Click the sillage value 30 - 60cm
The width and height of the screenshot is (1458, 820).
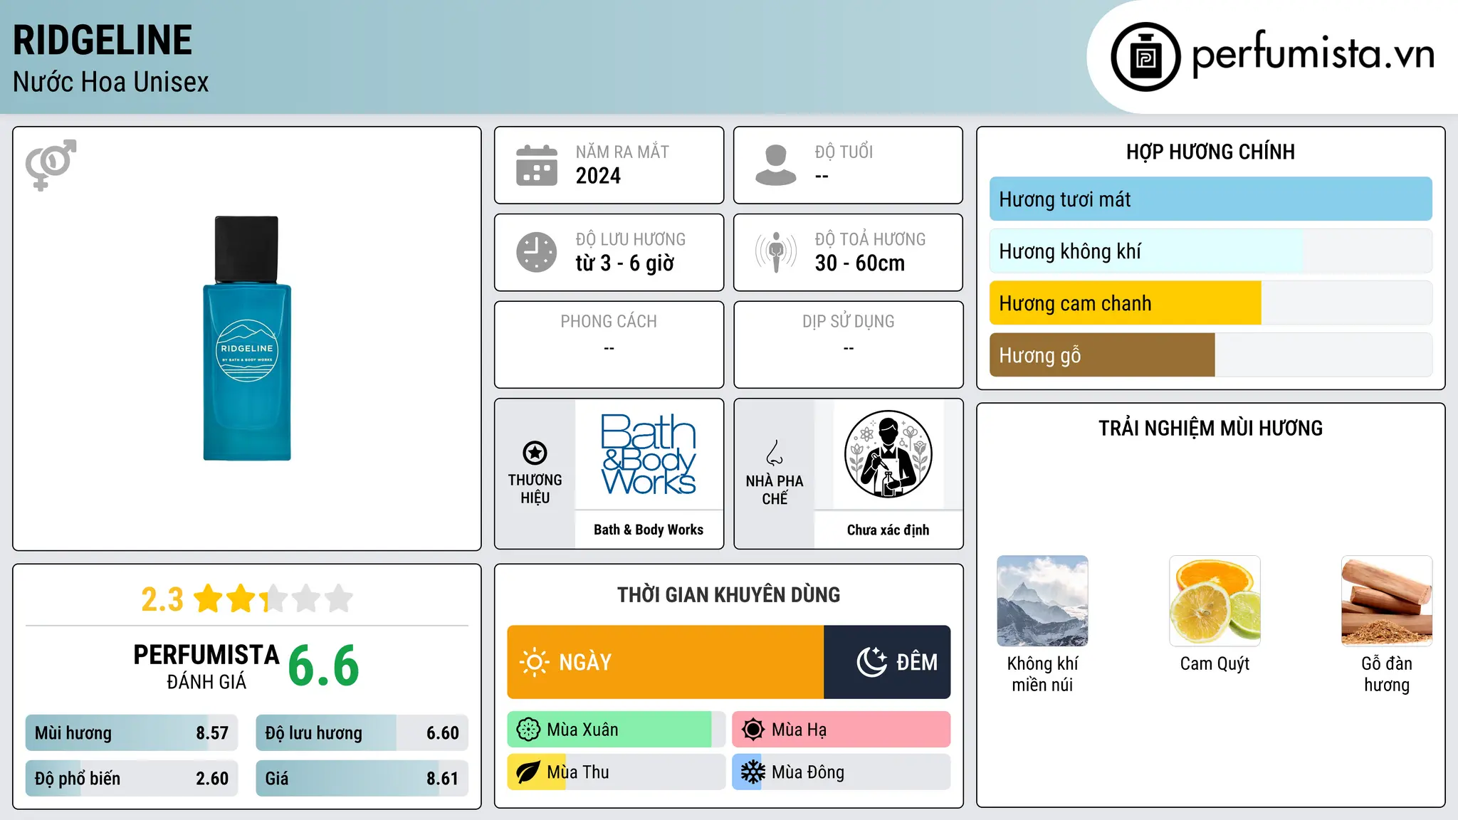[860, 263]
